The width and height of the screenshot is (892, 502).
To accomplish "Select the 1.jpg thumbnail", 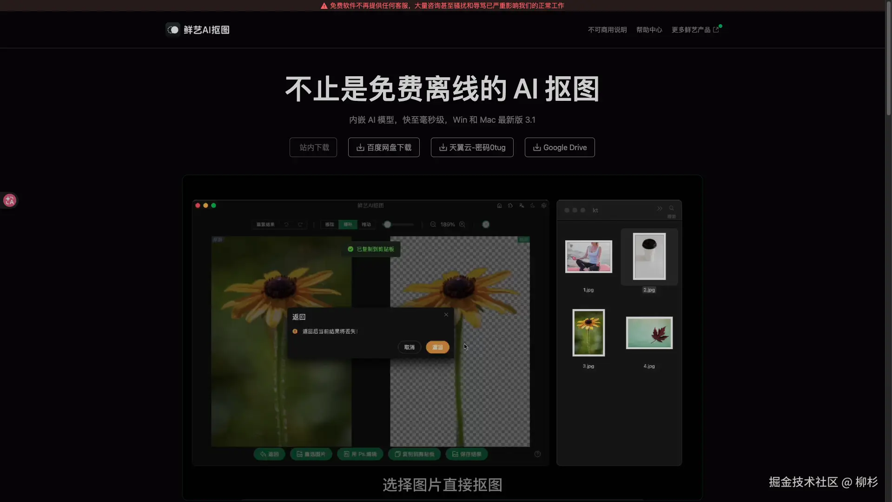I will click(588, 257).
